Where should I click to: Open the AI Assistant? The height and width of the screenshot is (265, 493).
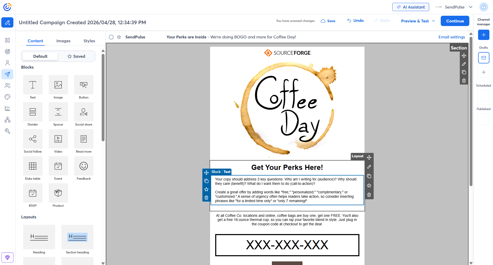pos(411,7)
